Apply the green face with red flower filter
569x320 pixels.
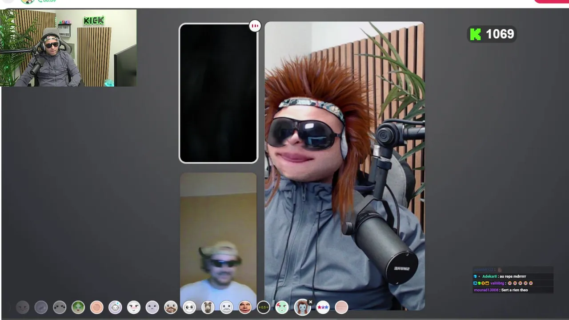282,307
